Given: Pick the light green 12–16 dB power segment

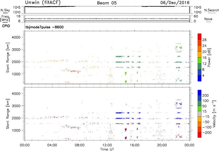Looking at the screenshot, I should pos(200,61).
